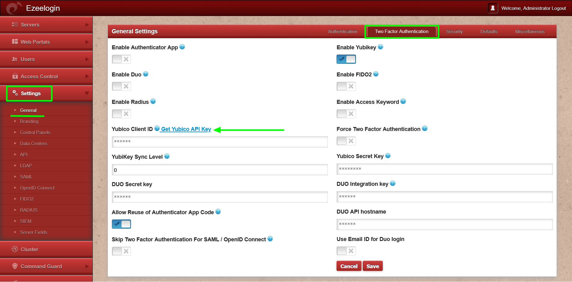Turn on the Enable Duo toggle

[x=121, y=86]
